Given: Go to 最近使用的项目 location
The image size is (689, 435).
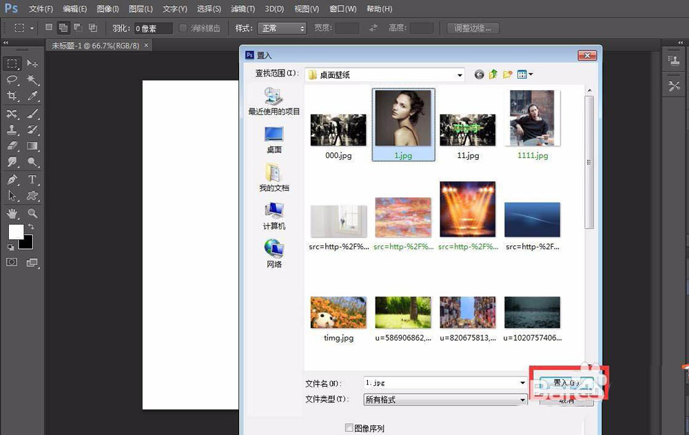Looking at the screenshot, I should [274, 101].
